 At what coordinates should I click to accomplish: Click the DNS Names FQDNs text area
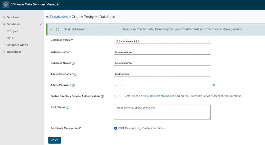point(162,112)
